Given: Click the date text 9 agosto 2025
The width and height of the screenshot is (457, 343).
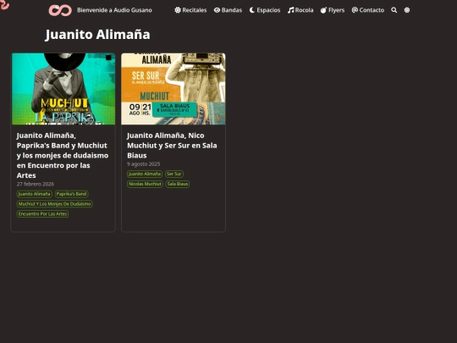Looking at the screenshot, I should (143, 164).
